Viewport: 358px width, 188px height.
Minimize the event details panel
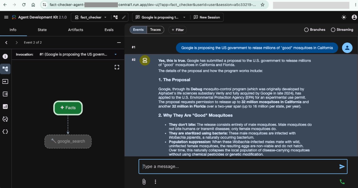[x=119, y=43]
